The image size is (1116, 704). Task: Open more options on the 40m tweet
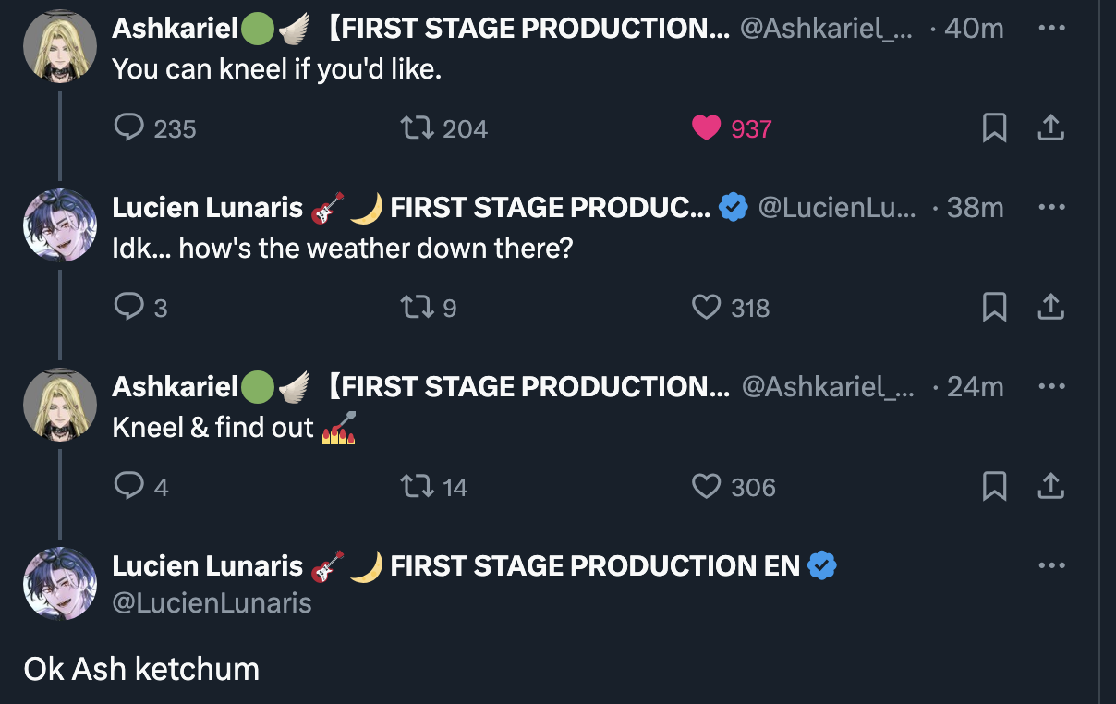tap(1051, 28)
